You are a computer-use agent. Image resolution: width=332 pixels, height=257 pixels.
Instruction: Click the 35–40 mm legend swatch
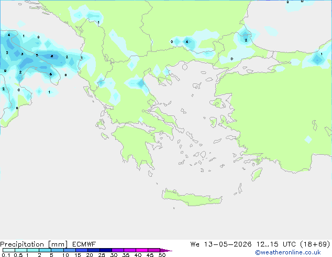pos(130,250)
